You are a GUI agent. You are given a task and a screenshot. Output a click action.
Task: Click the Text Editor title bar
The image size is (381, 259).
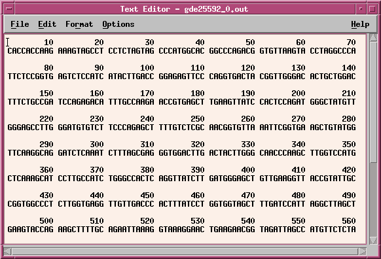(184, 9)
